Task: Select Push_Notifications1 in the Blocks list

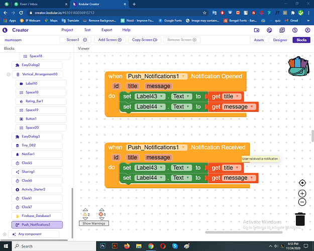Action: 37,224
